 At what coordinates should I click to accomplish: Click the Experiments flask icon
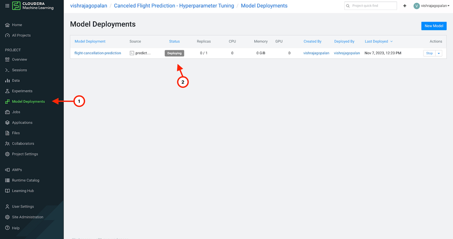7,91
